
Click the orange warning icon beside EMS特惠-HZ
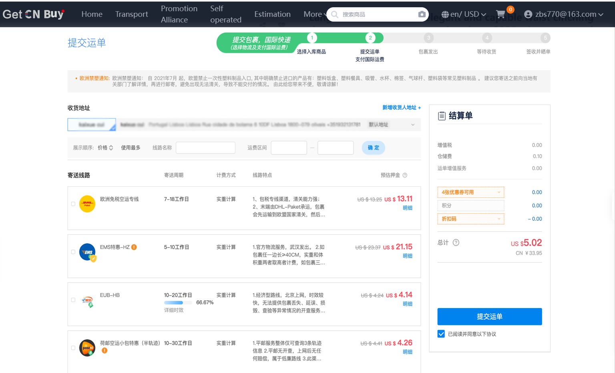pos(134,247)
